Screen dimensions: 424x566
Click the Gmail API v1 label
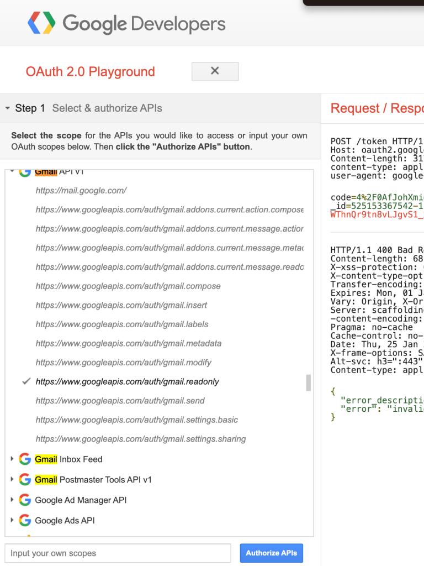coord(60,172)
